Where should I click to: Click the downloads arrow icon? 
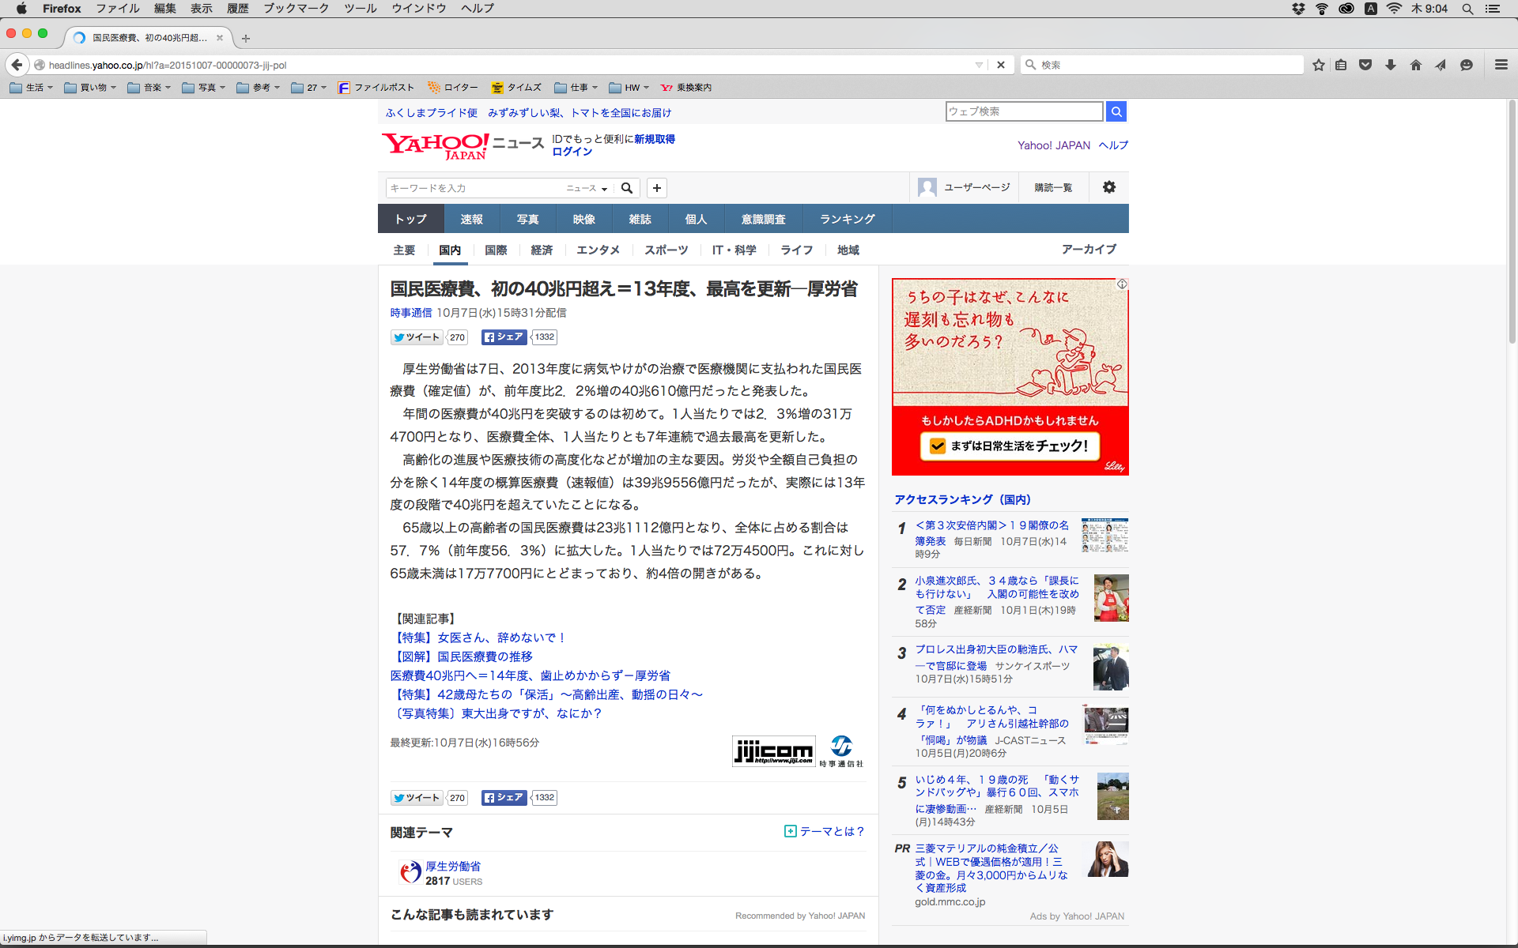(x=1391, y=65)
